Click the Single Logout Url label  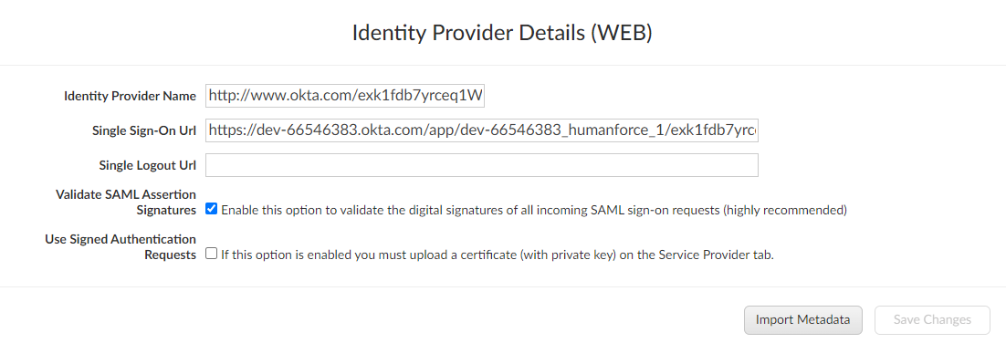click(x=148, y=165)
